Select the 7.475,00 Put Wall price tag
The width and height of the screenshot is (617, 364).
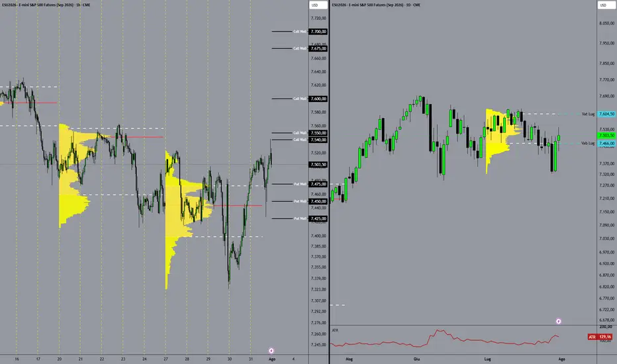[318, 184]
